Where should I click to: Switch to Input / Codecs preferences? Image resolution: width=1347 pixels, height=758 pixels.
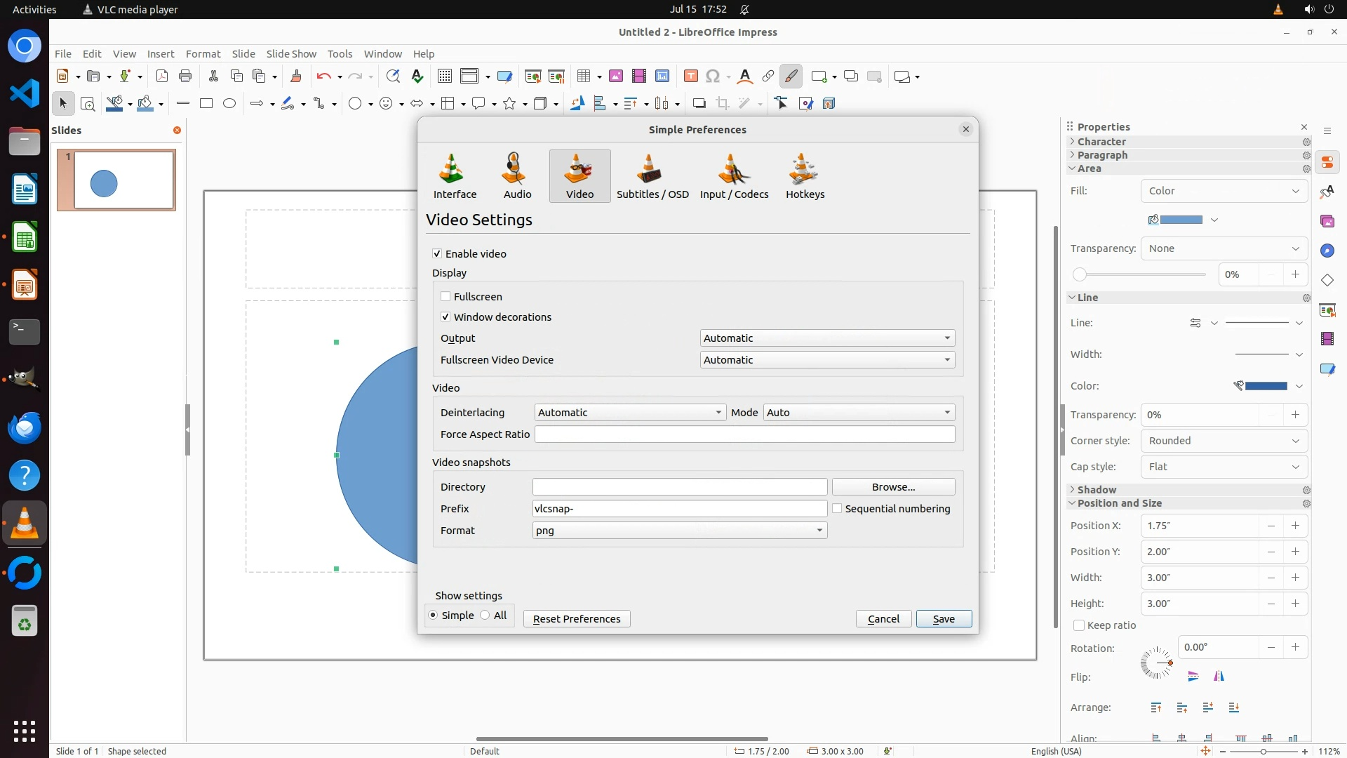pos(734,176)
